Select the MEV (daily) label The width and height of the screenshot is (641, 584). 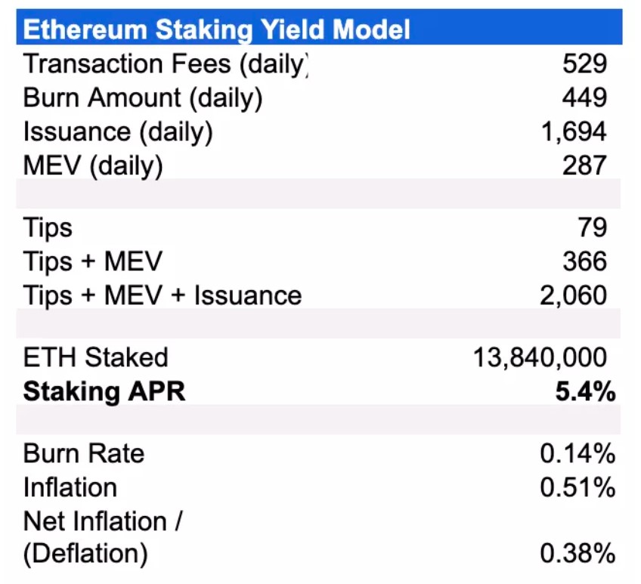(x=93, y=166)
